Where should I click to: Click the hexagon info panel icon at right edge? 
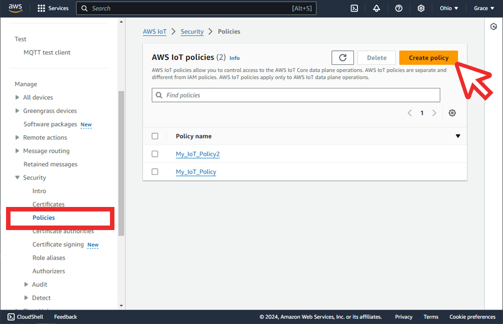pyautogui.click(x=493, y=27)
